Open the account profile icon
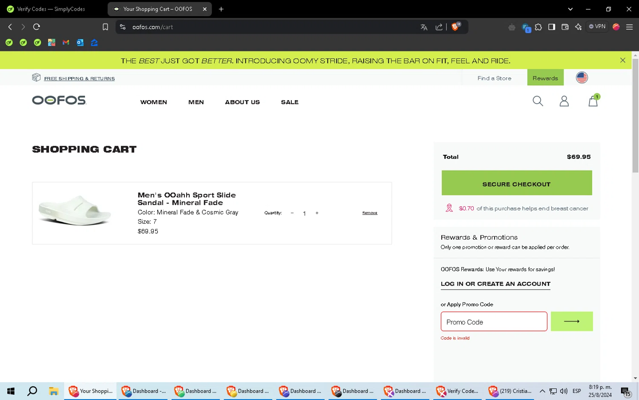639x400 pixels. coord(564,101)
